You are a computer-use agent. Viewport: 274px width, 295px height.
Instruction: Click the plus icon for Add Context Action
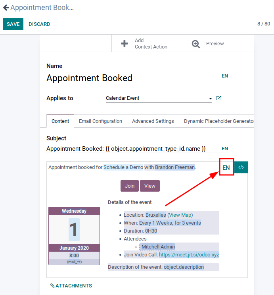click(125, 44)
